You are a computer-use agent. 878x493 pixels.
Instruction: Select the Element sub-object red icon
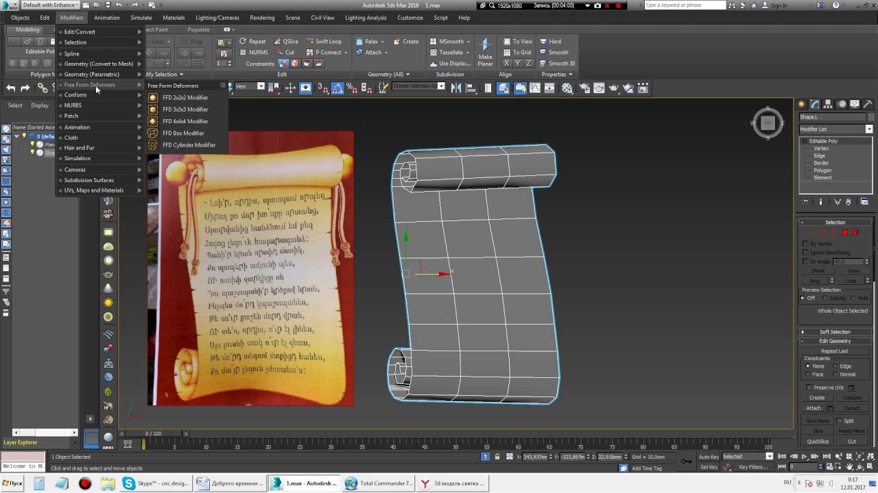(x=855, y=233)
